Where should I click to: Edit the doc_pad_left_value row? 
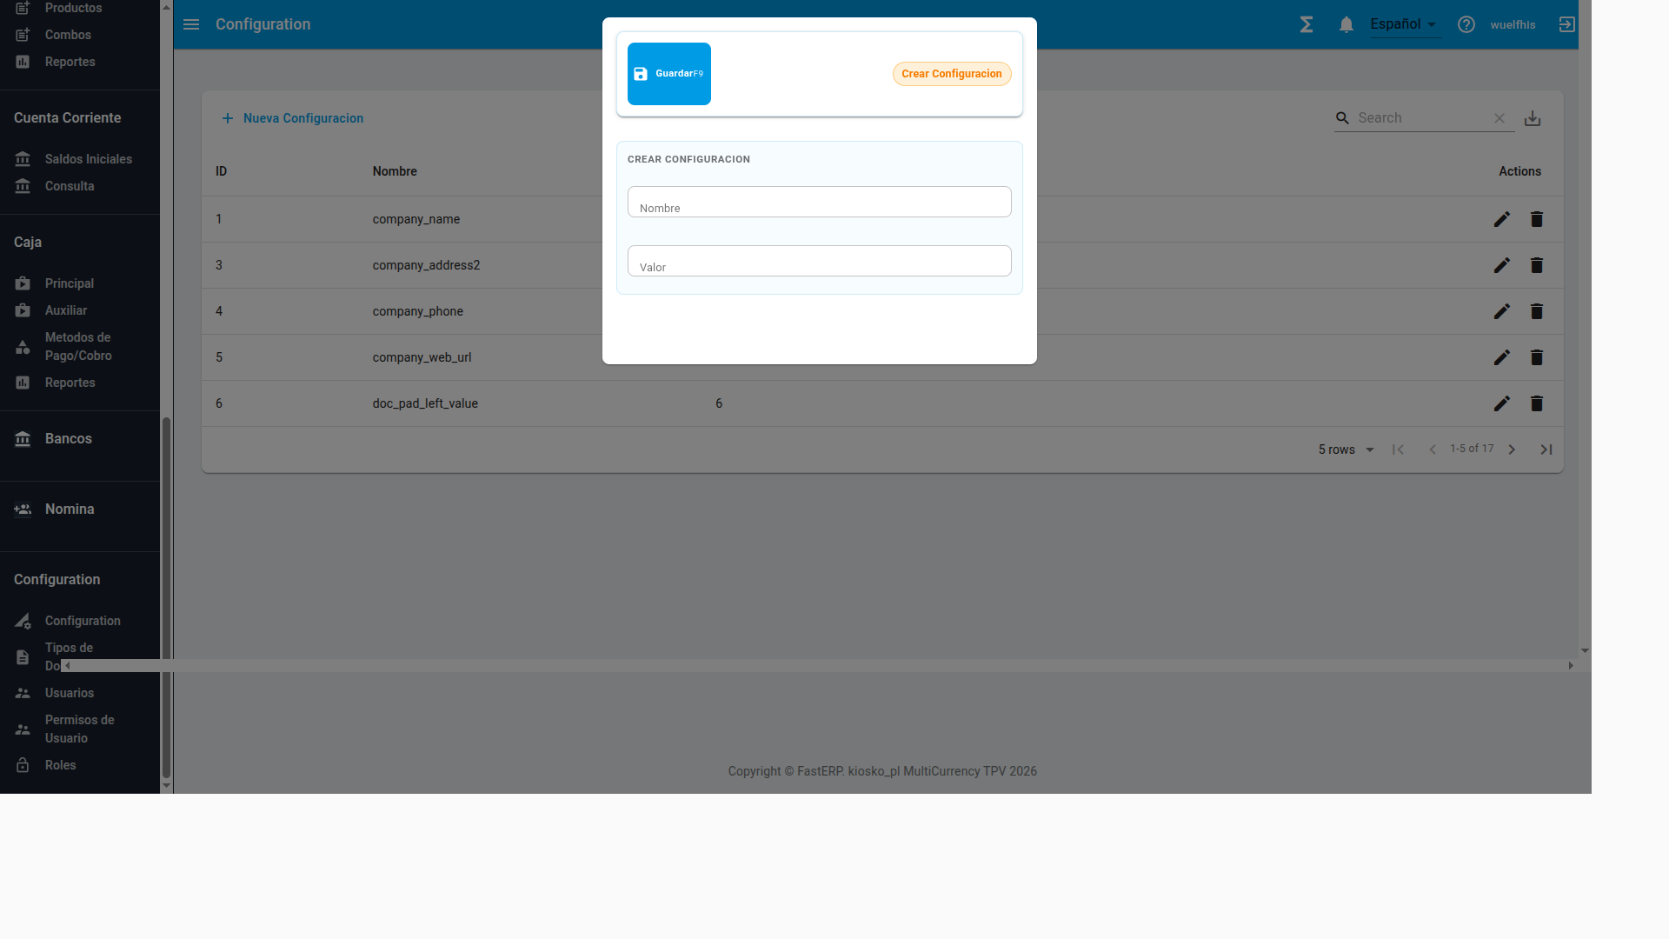pos(1502,403)
